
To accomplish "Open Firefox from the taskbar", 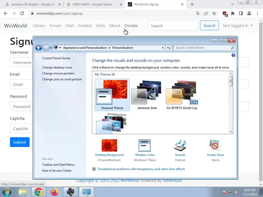I will [54, 192].
